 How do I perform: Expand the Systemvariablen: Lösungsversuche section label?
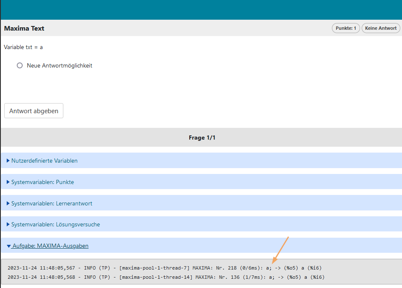[x=55, y=224]
